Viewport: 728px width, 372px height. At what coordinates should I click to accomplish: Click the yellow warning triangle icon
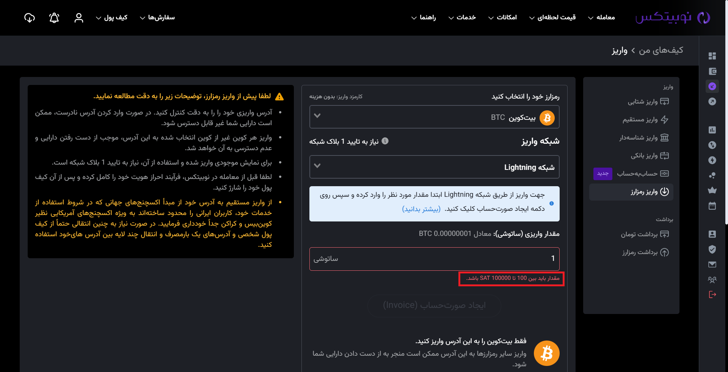tap(279, 97)
